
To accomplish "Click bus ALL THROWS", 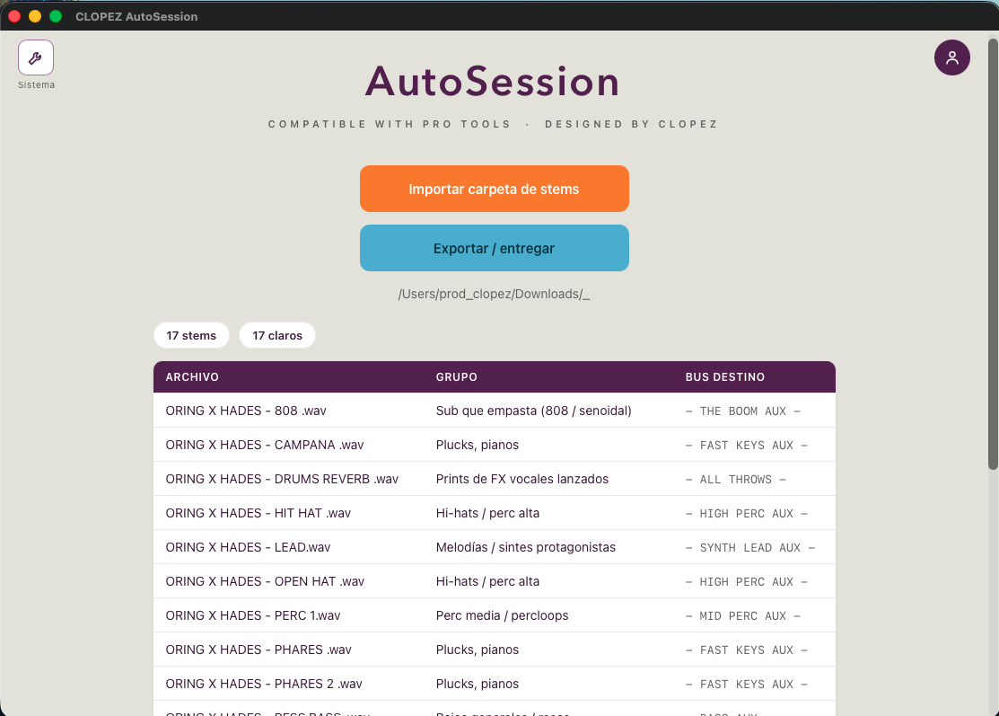I will click(736, 480).
